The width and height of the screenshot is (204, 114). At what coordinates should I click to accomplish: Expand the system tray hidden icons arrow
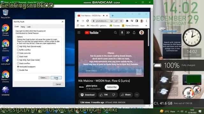(178, 111)
